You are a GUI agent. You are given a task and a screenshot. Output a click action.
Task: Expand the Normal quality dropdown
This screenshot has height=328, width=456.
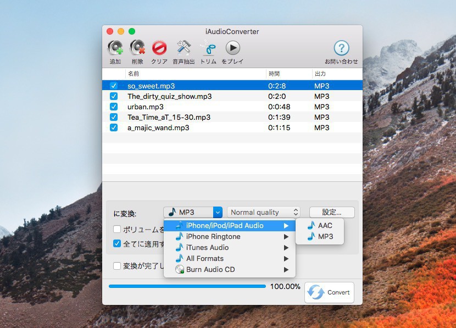pos(264,212)
